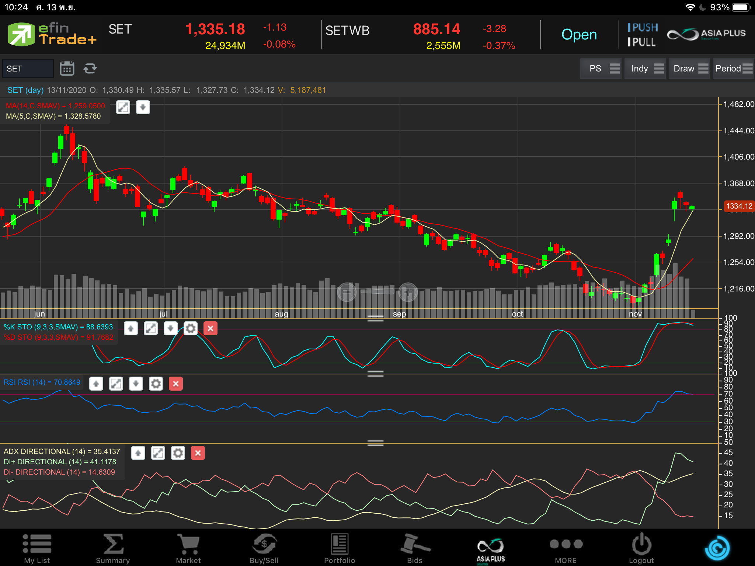Move the STO panel up
Viewport: 755px width, 566px height.
pos(131,328)
